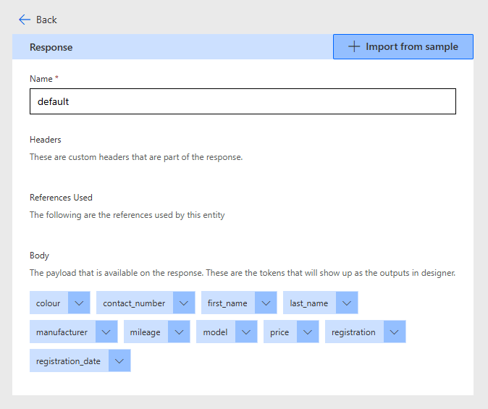488x409 pixels.
Task: Click the manufacturer token label
Action: [x=62, y=332]
